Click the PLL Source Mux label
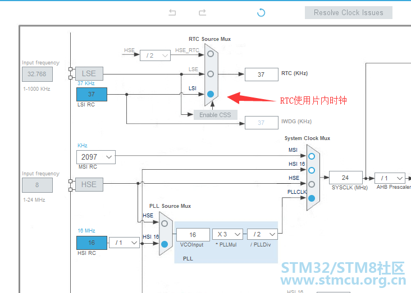Viewport: 411px width, 293px height. click(x=170, y=206)
